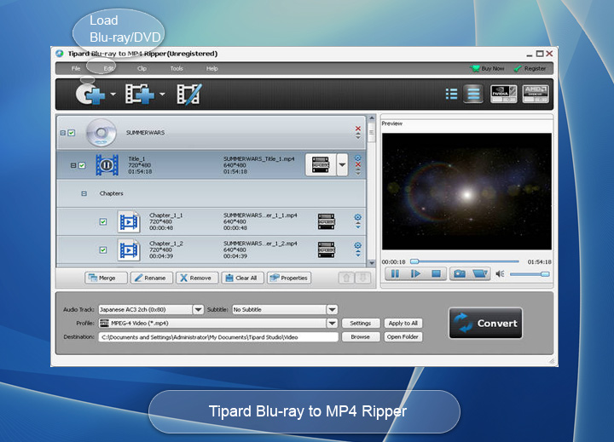Viewport: 614px width, 442px height.
Task: Open the File menu
Action: (x=76, y=68)
